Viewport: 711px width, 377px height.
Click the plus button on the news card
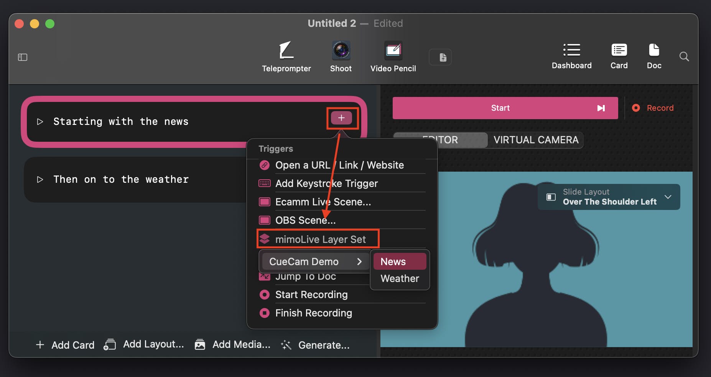[341, 118]
